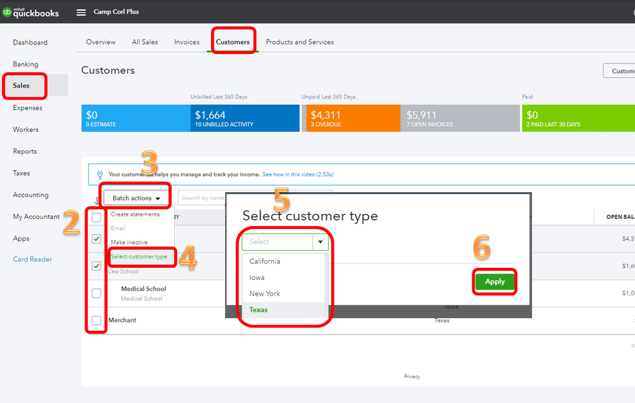Toggle the select-all customers checkbox
The width and height of the screenshot is (635, 403).
click(x=97, y=218)
